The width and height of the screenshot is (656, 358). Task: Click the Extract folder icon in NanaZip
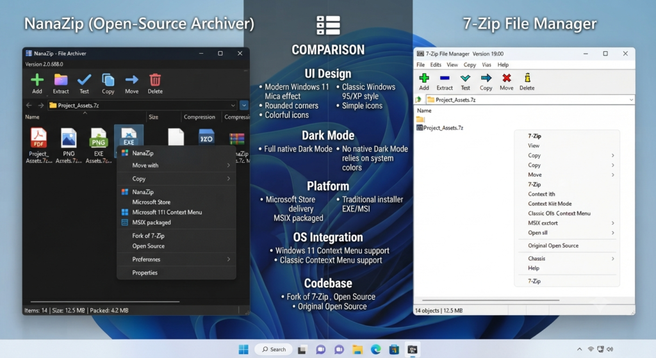tap(61, 79)
